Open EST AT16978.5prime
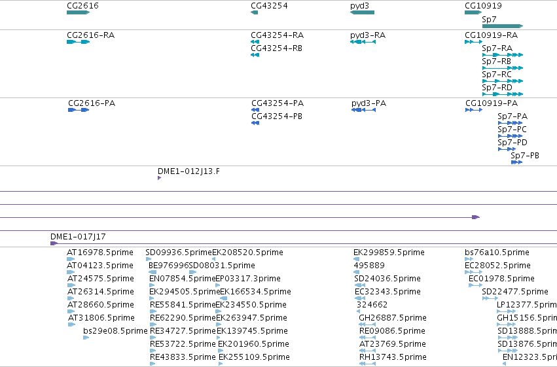The width and height of the screenshot is (557, 367). (x=71, y=259)
